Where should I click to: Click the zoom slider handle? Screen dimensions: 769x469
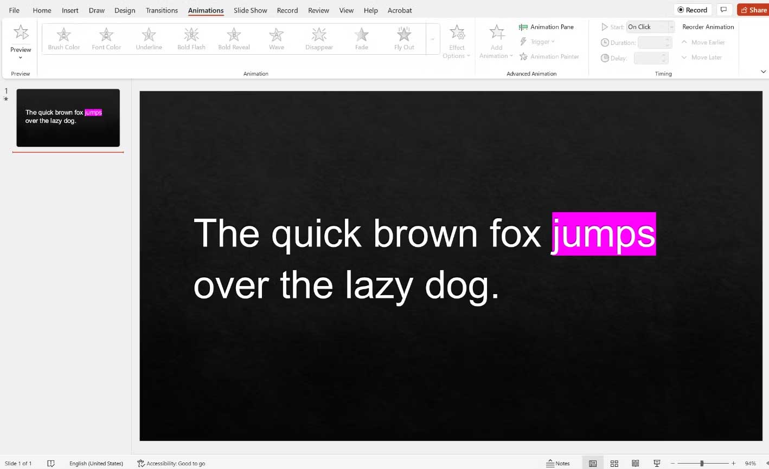702,464
